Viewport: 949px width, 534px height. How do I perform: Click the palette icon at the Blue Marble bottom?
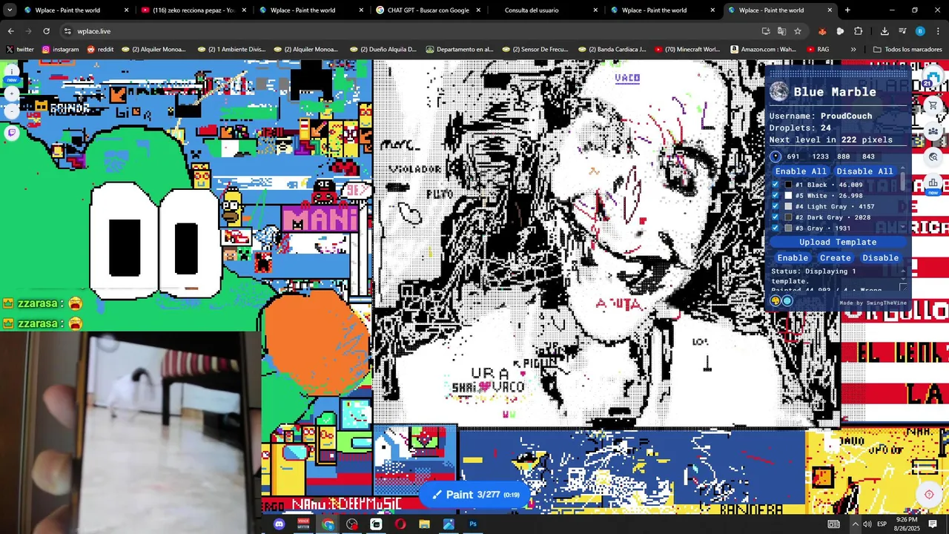coord(776,301)
